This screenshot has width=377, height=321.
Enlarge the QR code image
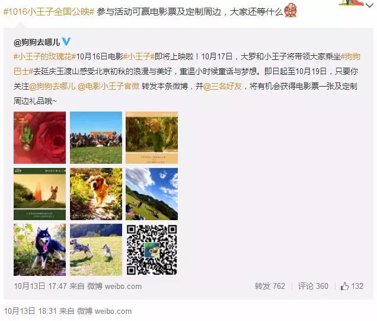[x=152, y=250]
